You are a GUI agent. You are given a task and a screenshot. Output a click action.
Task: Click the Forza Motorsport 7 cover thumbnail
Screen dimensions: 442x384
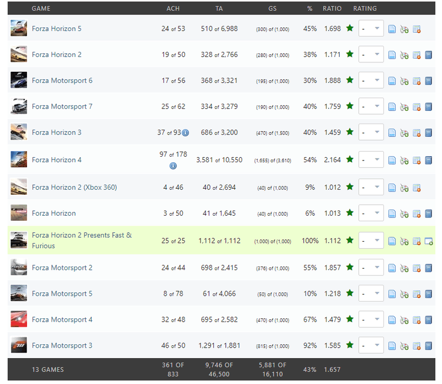tap(19, 106)
